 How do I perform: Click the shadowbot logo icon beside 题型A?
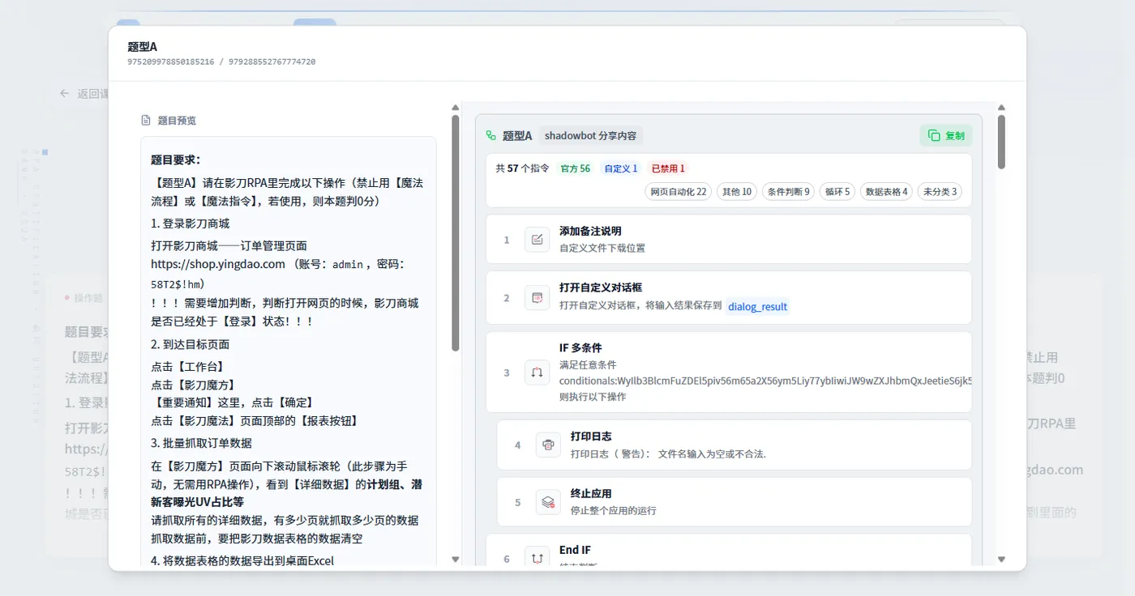tap(490, 136)
